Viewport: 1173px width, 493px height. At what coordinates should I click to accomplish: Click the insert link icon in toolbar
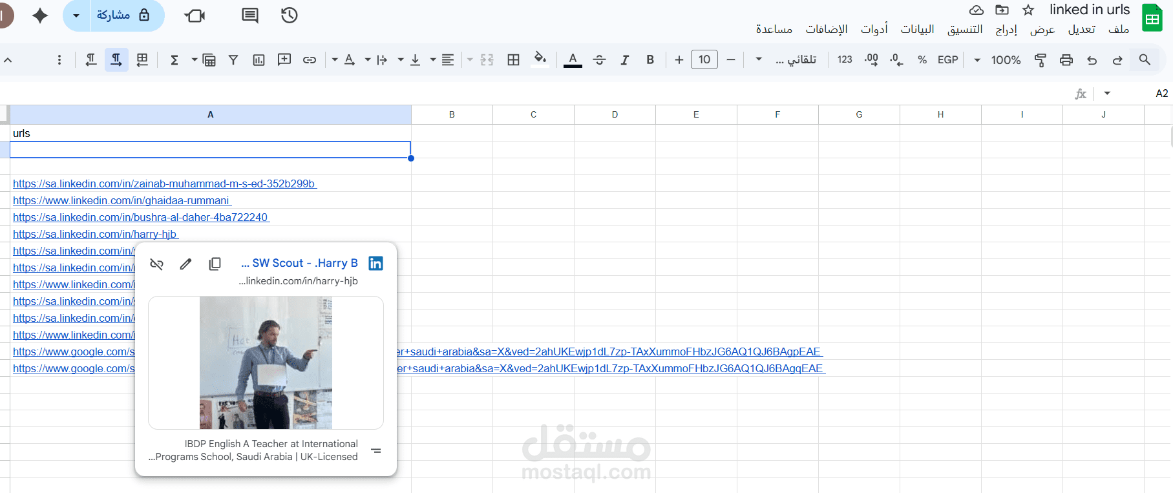(x=310, y=60)
